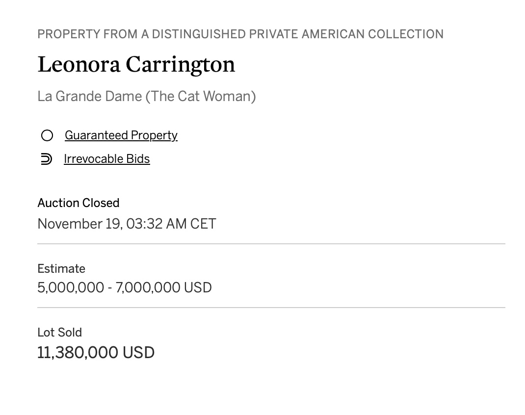525x415 pixels.
Task: Click the divider line below the closing date
Action: pyautogui.click(x=271, y=244)
